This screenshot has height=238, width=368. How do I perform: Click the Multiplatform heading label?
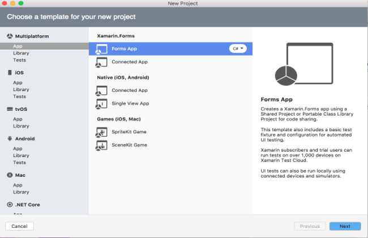32,36
